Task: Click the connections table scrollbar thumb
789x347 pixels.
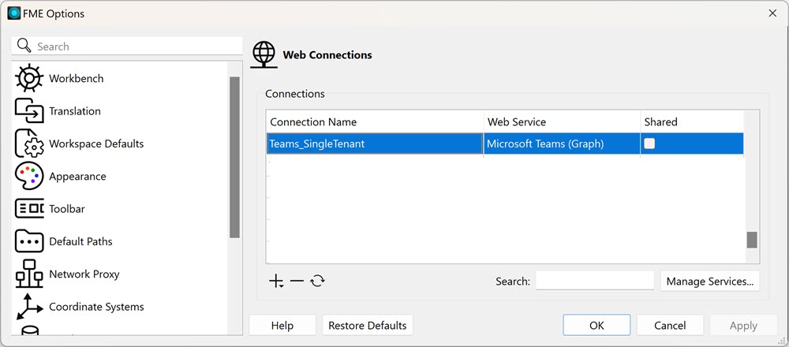Action: pyautogui.click(x=752, y=240)
